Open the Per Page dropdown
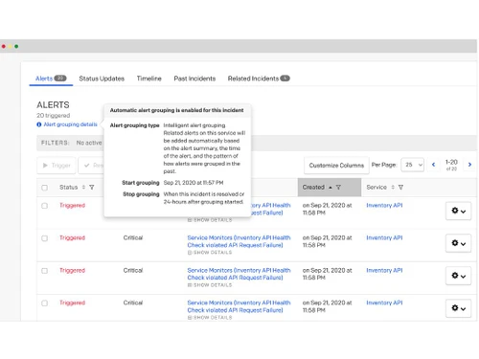This screenshot has height=359, width=479. point(413,165)
